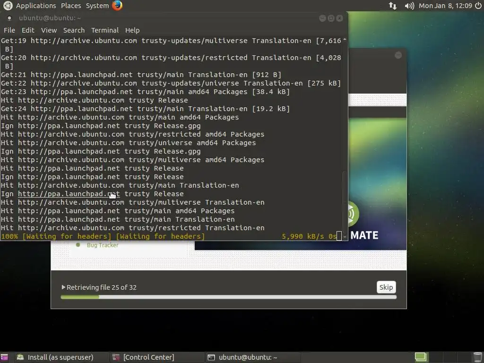Open the terminal Edit menu

[28, 30]
